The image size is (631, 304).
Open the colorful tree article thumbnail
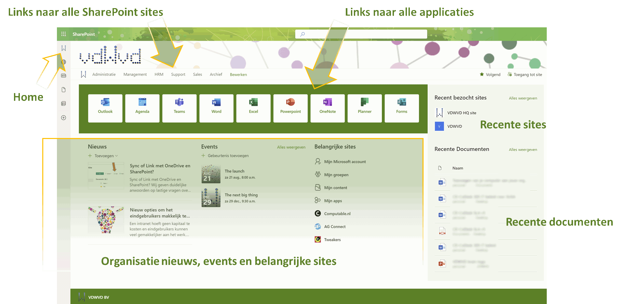(106, 220)
